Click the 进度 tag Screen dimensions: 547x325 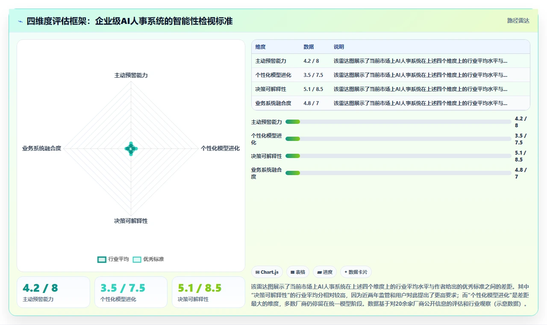[325, 272]
